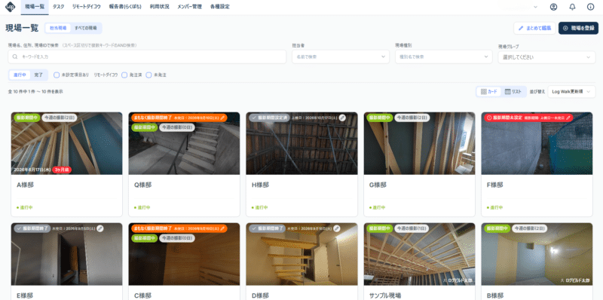The image size is (603, 300).
Task: Click the keyword search input field
Action: (x=147, y=57)
